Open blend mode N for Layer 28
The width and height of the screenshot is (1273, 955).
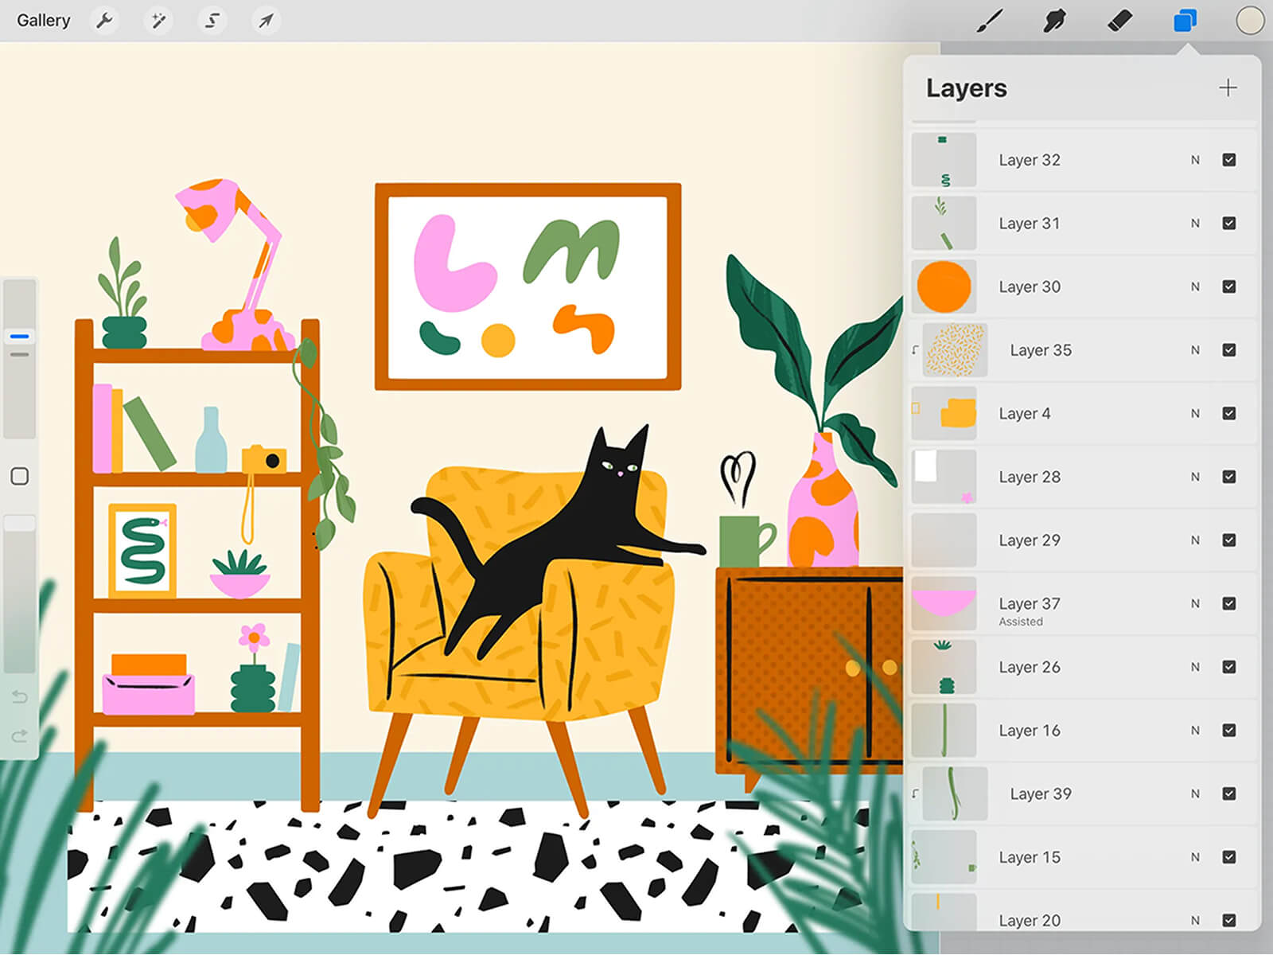pyautogui.click(x=1195, y=477)
